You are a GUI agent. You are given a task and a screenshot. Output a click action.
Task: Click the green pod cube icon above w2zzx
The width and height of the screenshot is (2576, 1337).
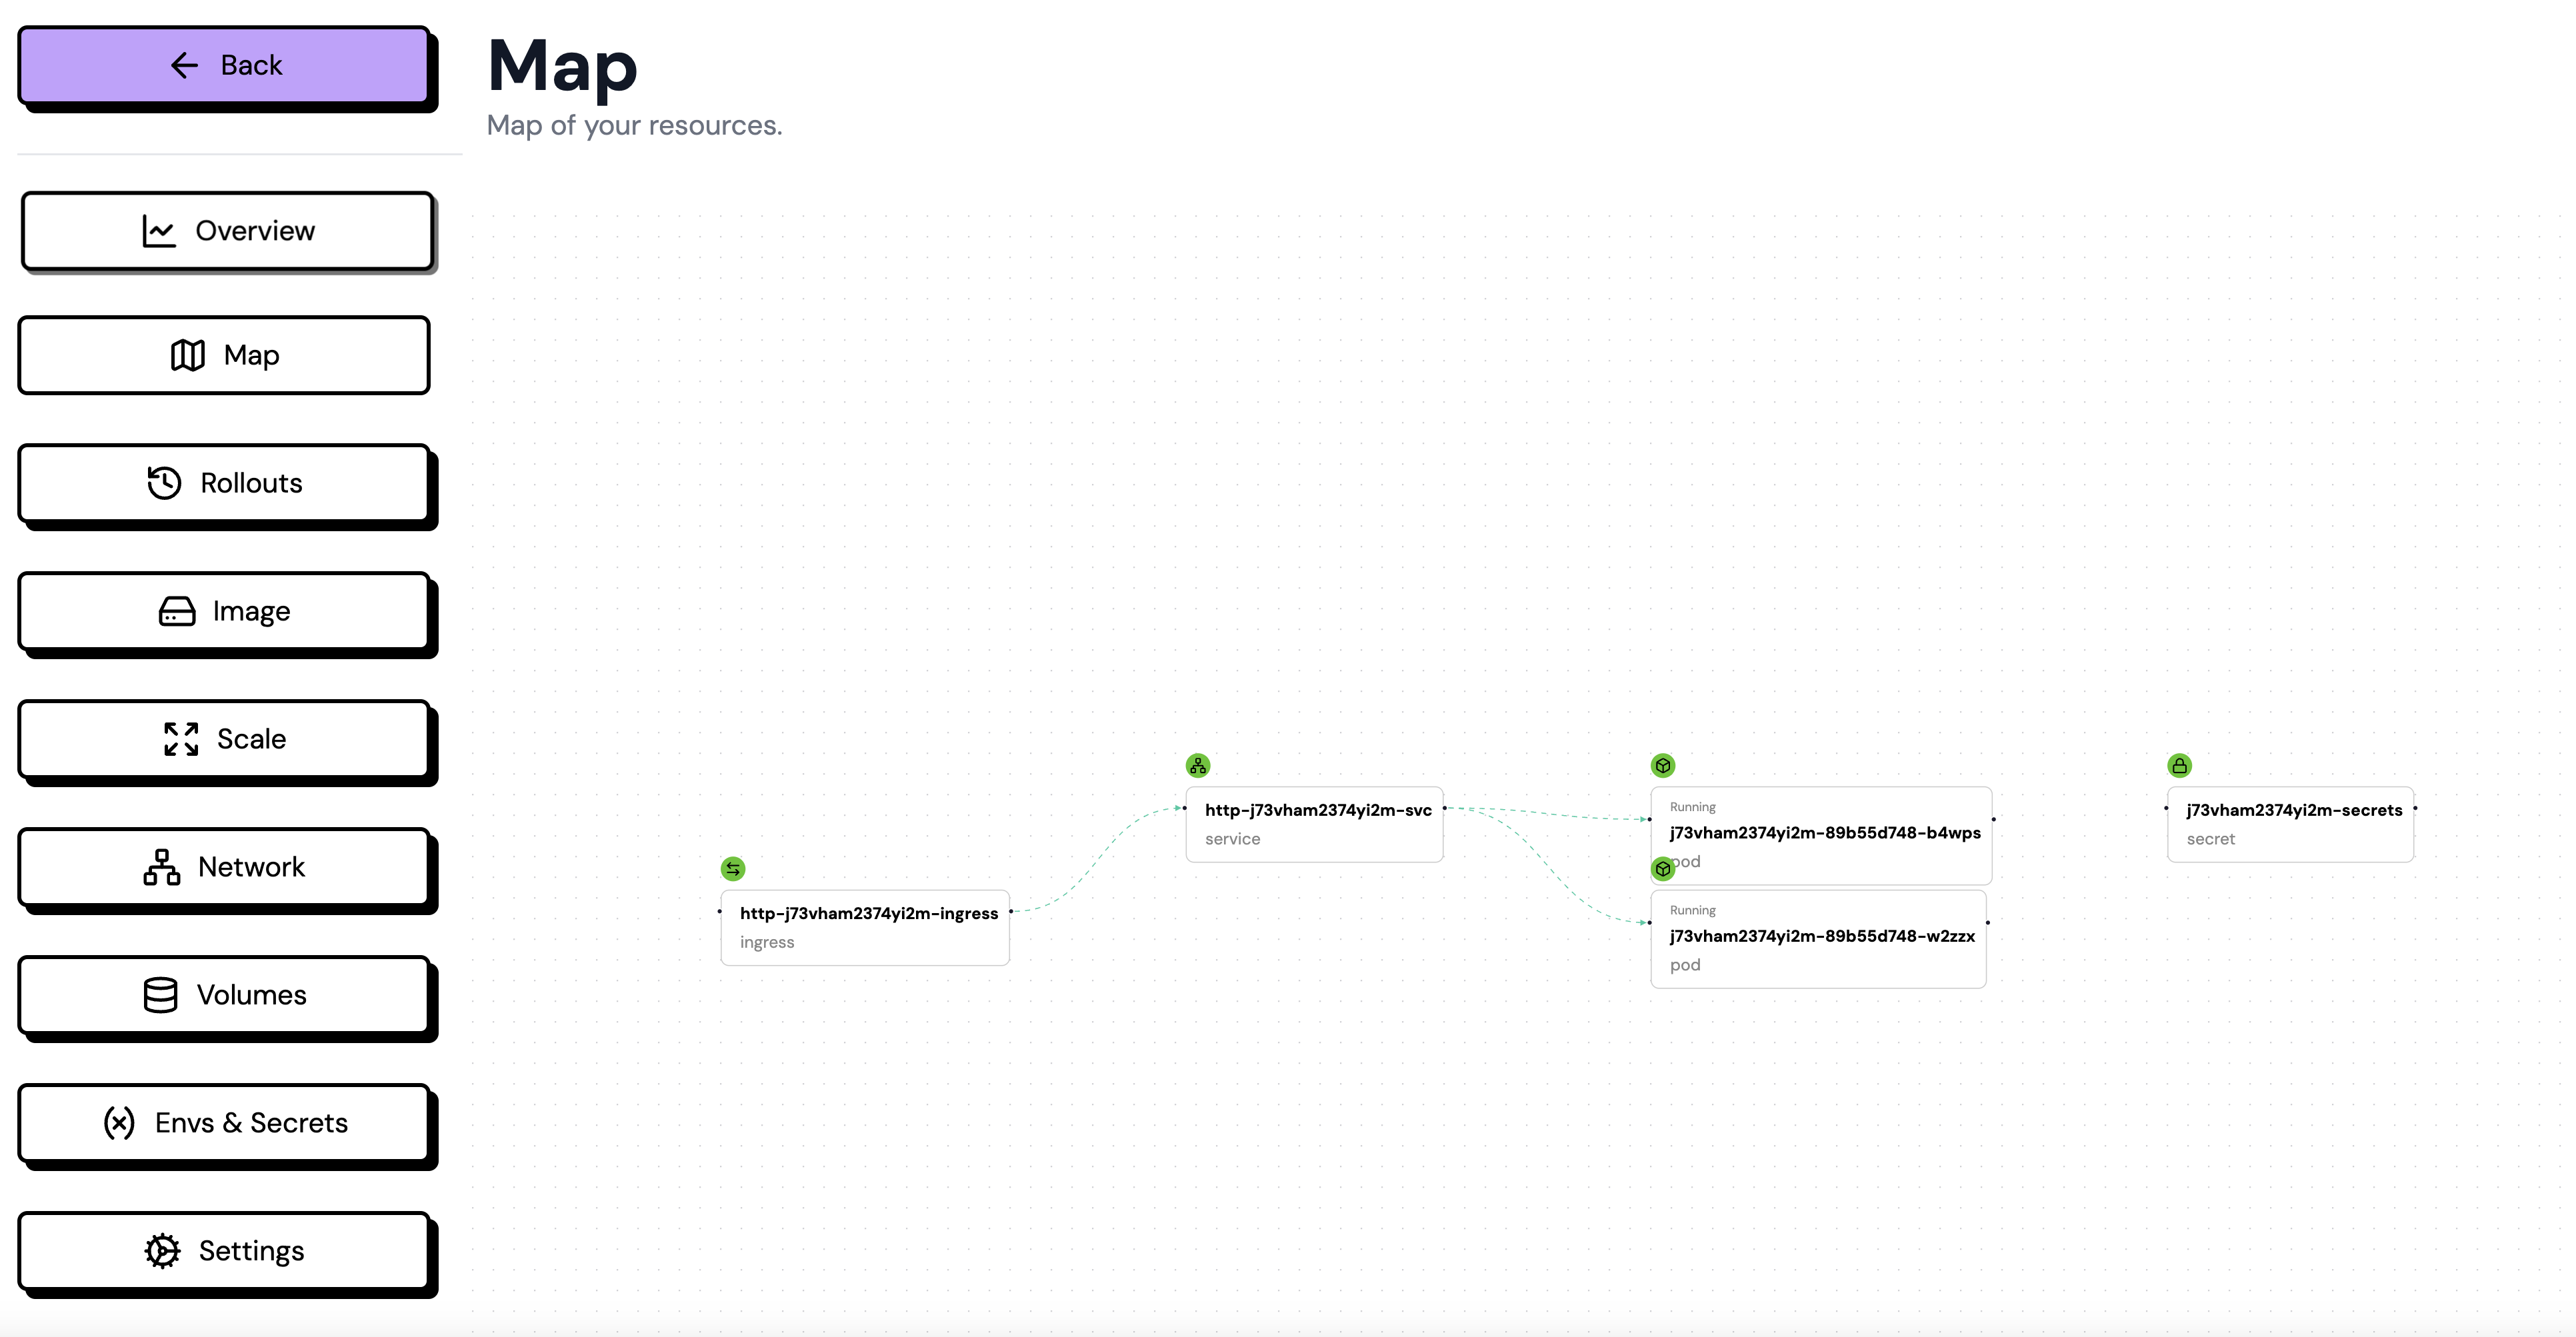coord(1662,868)
